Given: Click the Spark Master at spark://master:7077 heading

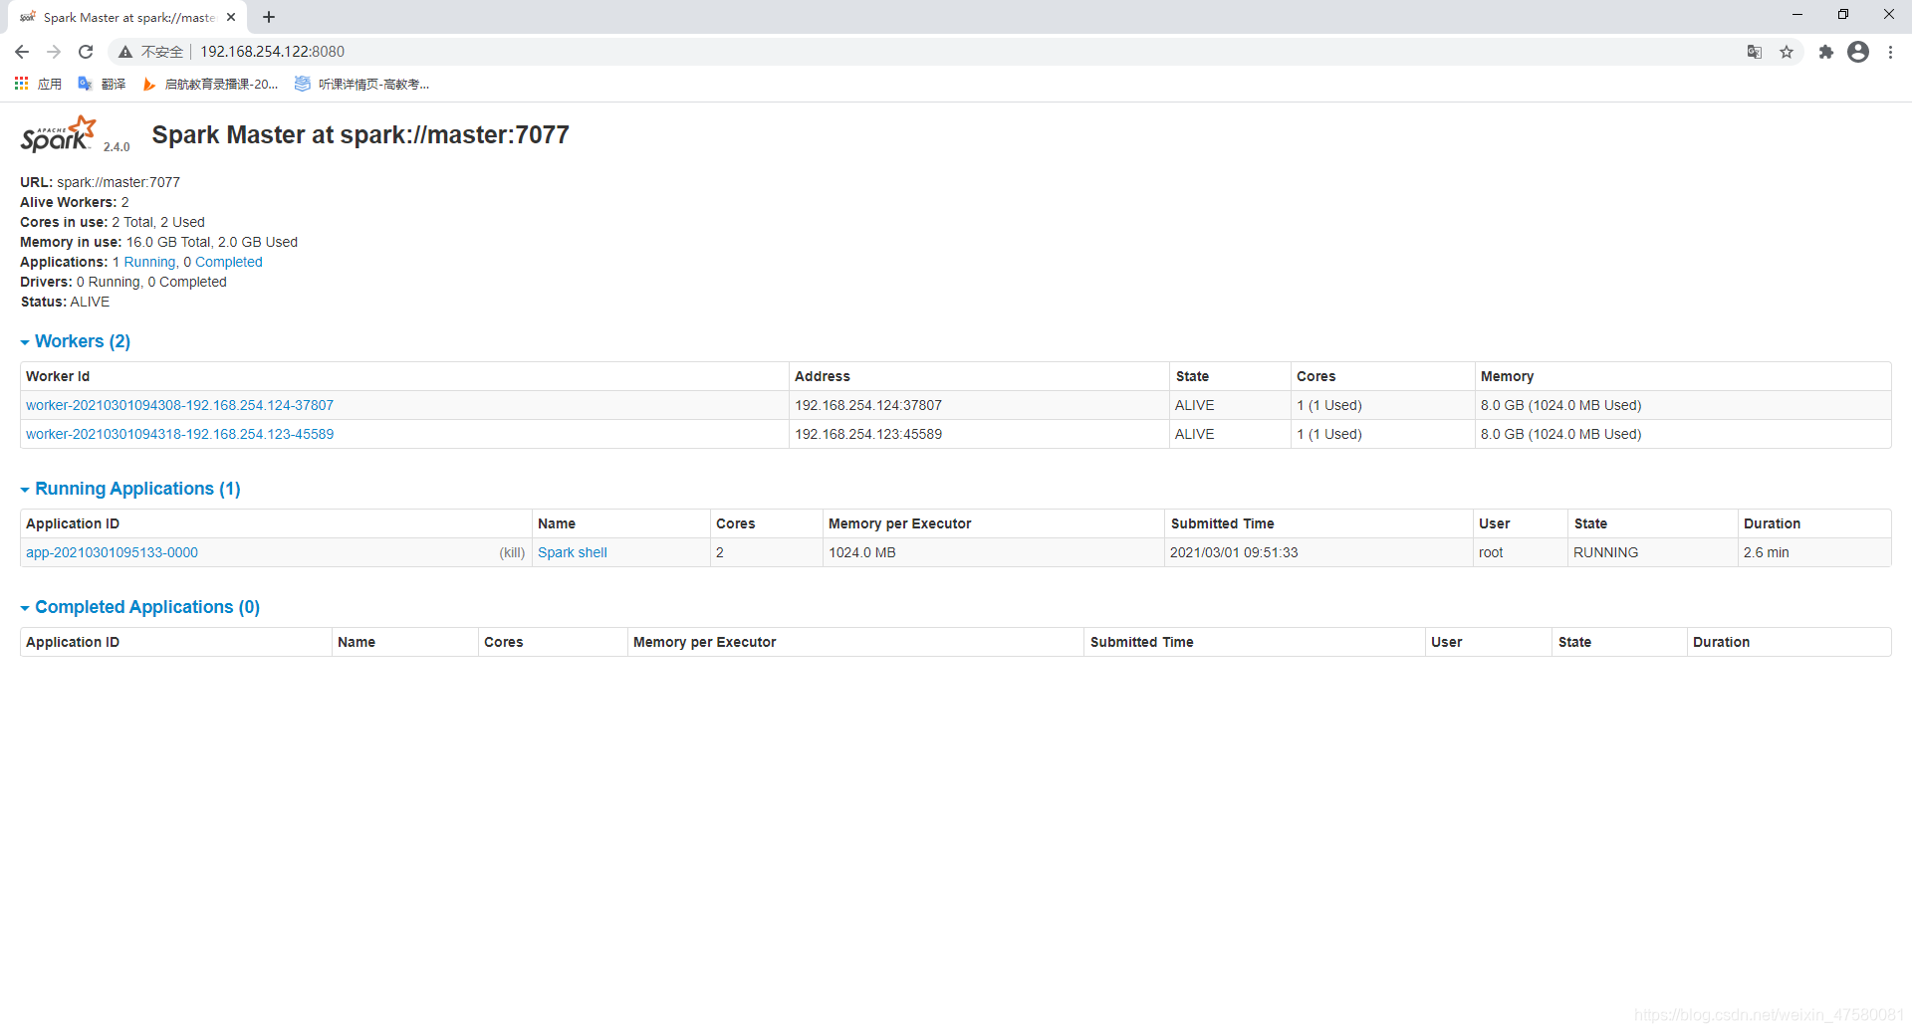Looking at the screenshot, I should pos(360,134).
